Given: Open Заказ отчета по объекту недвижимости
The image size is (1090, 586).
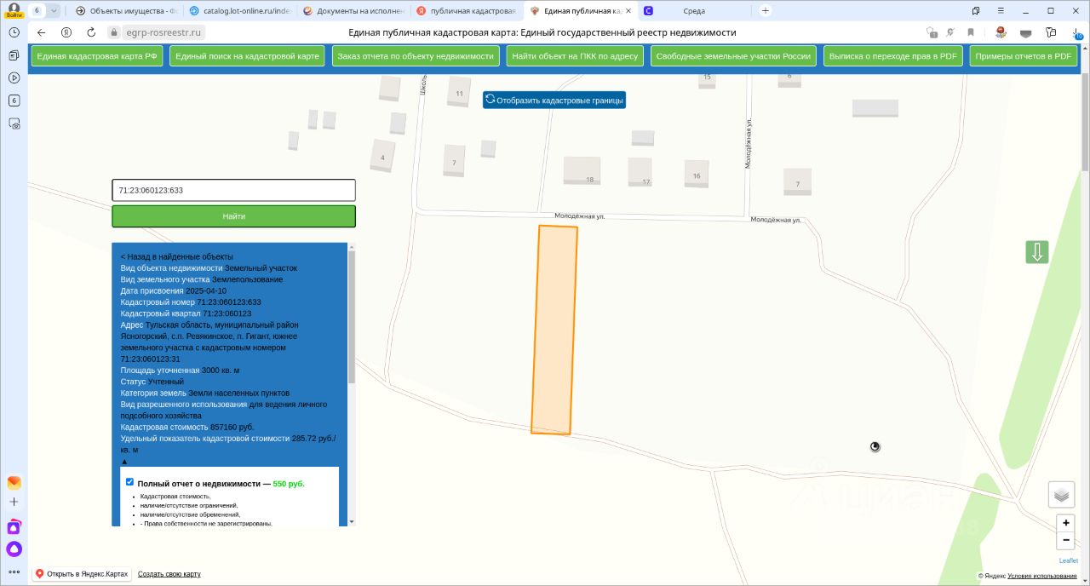Looking at the screenshot, I should (x=416, y=55).
